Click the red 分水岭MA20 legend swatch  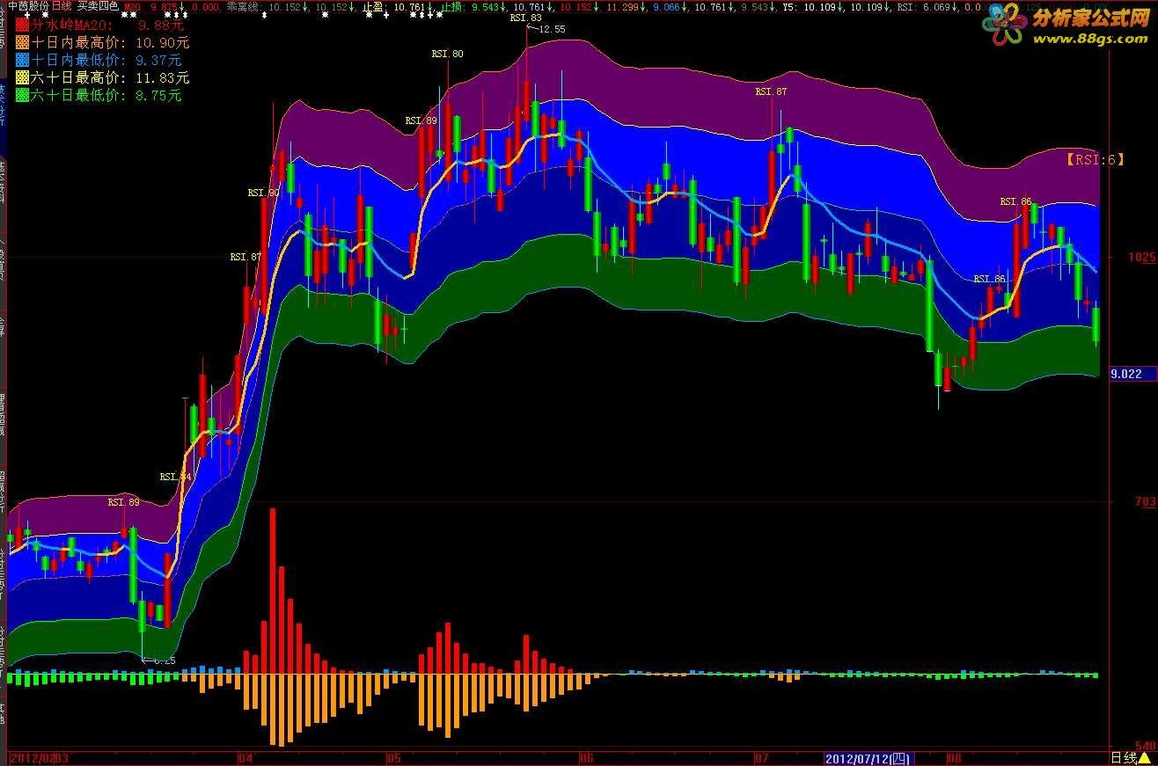(x=22, y=26)
